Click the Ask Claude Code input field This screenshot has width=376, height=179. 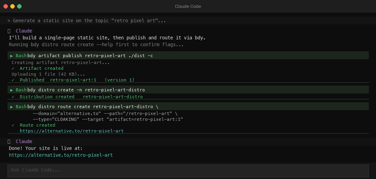[x=188, y=171]
